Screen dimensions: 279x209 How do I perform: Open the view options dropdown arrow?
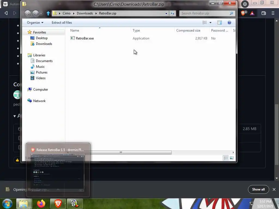pos(211,23)
